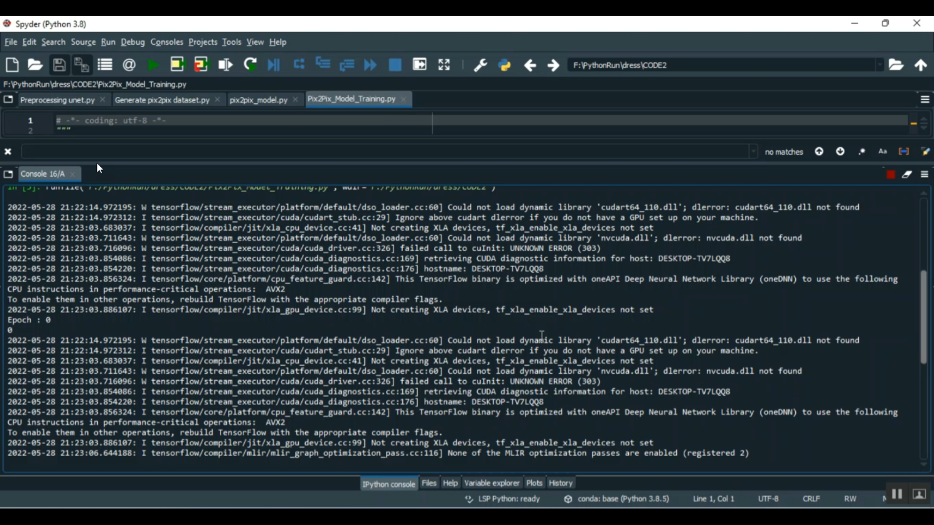Run the file with the green play icon

click(153, 65)
